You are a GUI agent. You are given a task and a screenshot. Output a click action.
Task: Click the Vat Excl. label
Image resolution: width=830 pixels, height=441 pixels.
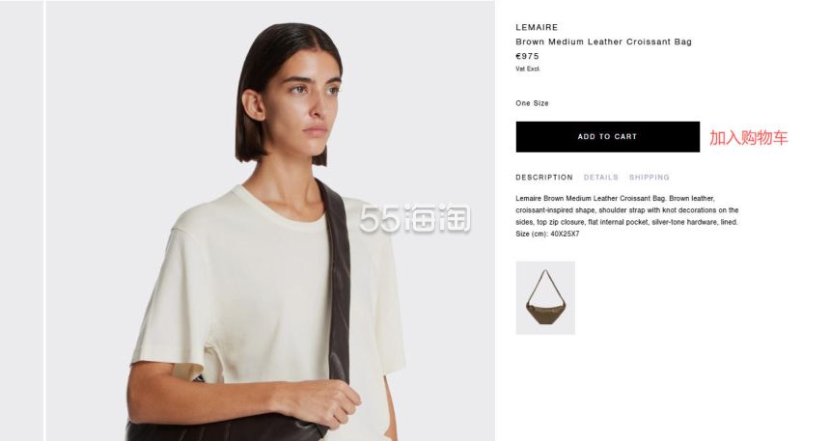(x=528, y=69)
